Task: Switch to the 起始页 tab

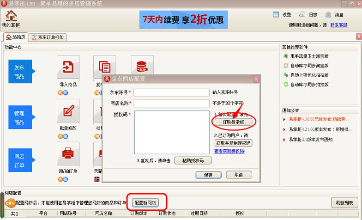Action: coord(16,37)
